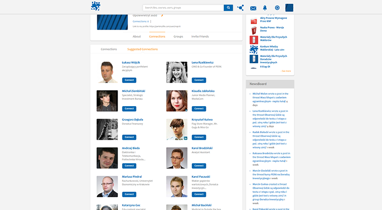Click Mariusz Pindral profile photo
This screenshot has width=382, height=210.
pos(107,186)
